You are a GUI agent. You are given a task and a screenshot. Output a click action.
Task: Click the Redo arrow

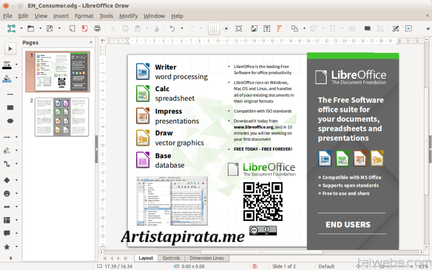click(191, 28)
